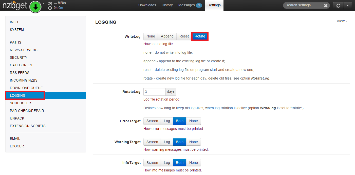Set ErrorTarget to Screen
The height and width of the screenshot is (175, 355).
click(x=152, y=121)
